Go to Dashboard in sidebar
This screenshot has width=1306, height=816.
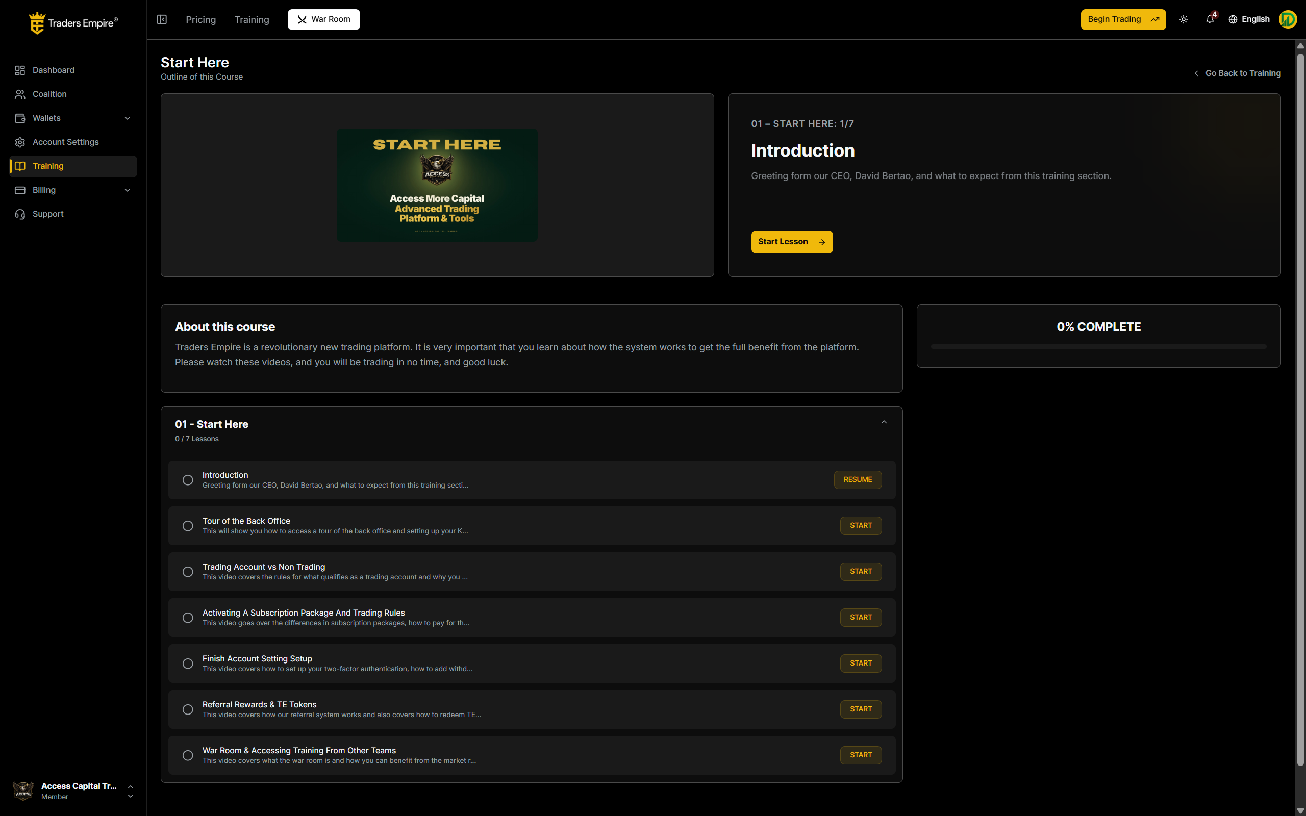[x=73, y=70]
